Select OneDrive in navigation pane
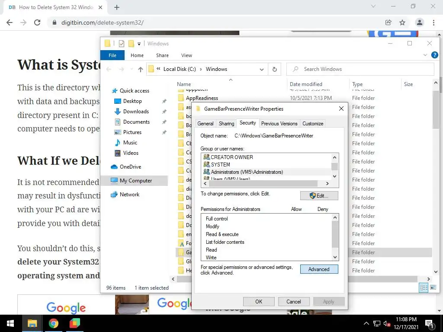 click(x=130, y=167)
